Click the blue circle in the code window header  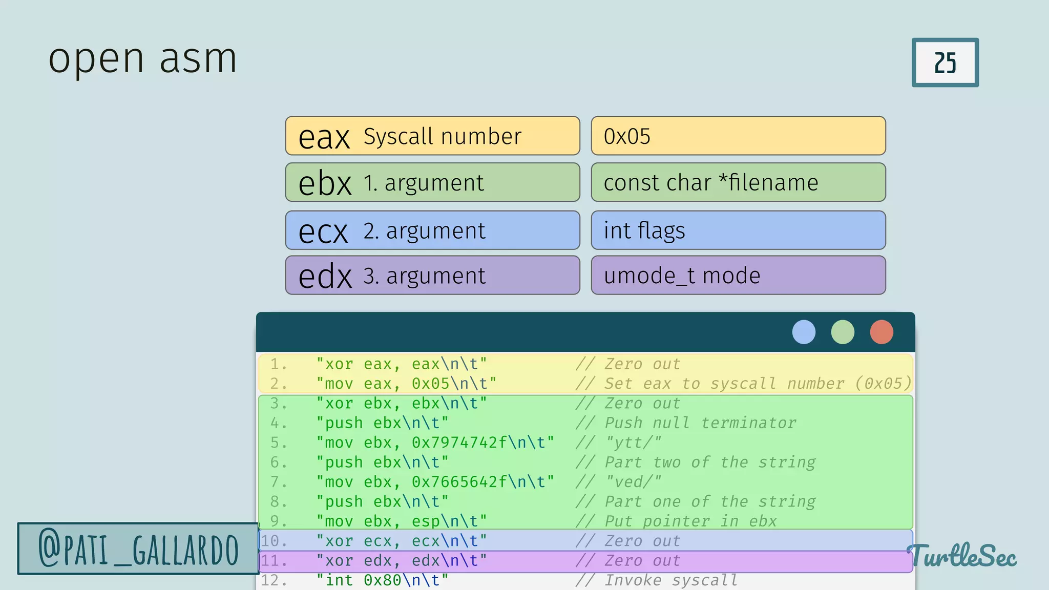(804, 332)
